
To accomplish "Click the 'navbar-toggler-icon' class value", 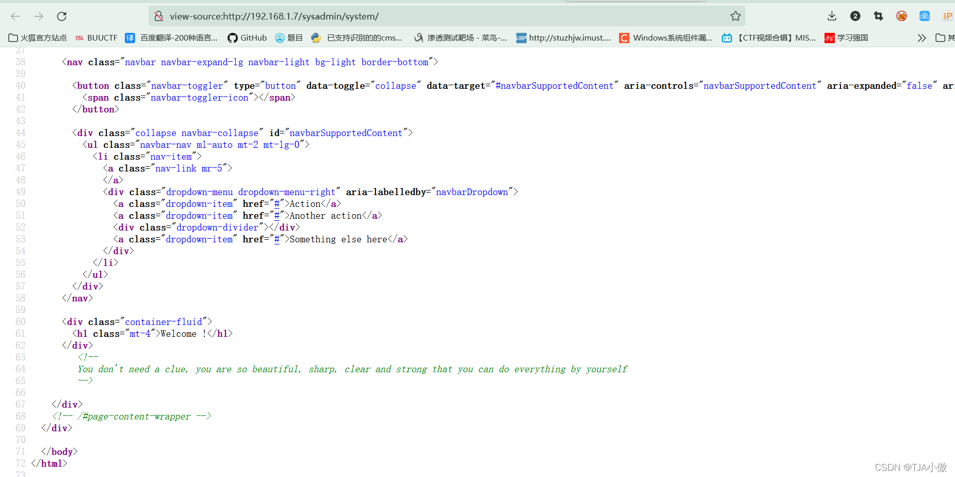I will coord(199,98).
